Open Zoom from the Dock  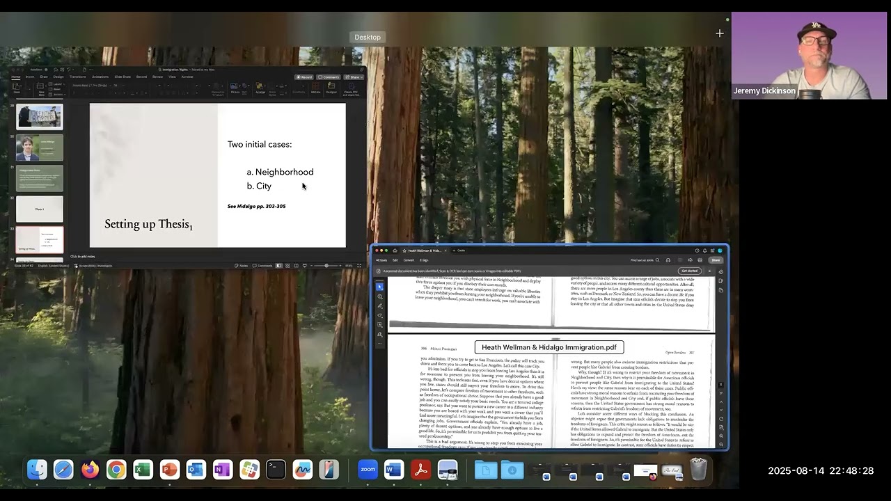tap(368, 470)
